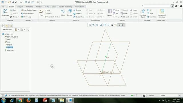Expand the Operations group
Screen dimensions: 183x103
click(10, 20)
